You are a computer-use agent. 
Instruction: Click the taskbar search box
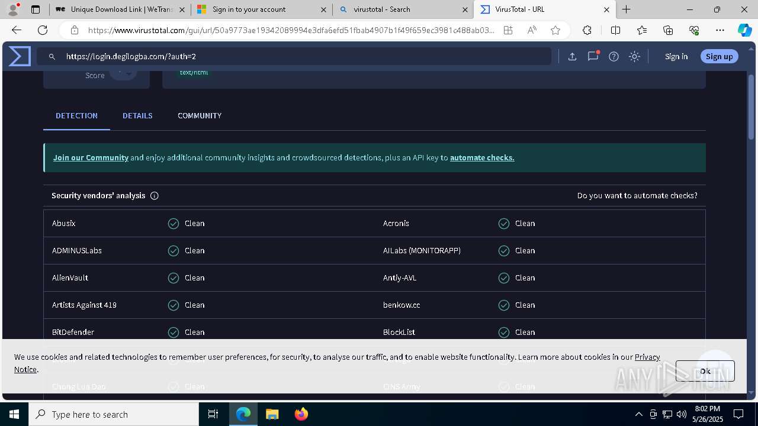(x=114, y=414)
